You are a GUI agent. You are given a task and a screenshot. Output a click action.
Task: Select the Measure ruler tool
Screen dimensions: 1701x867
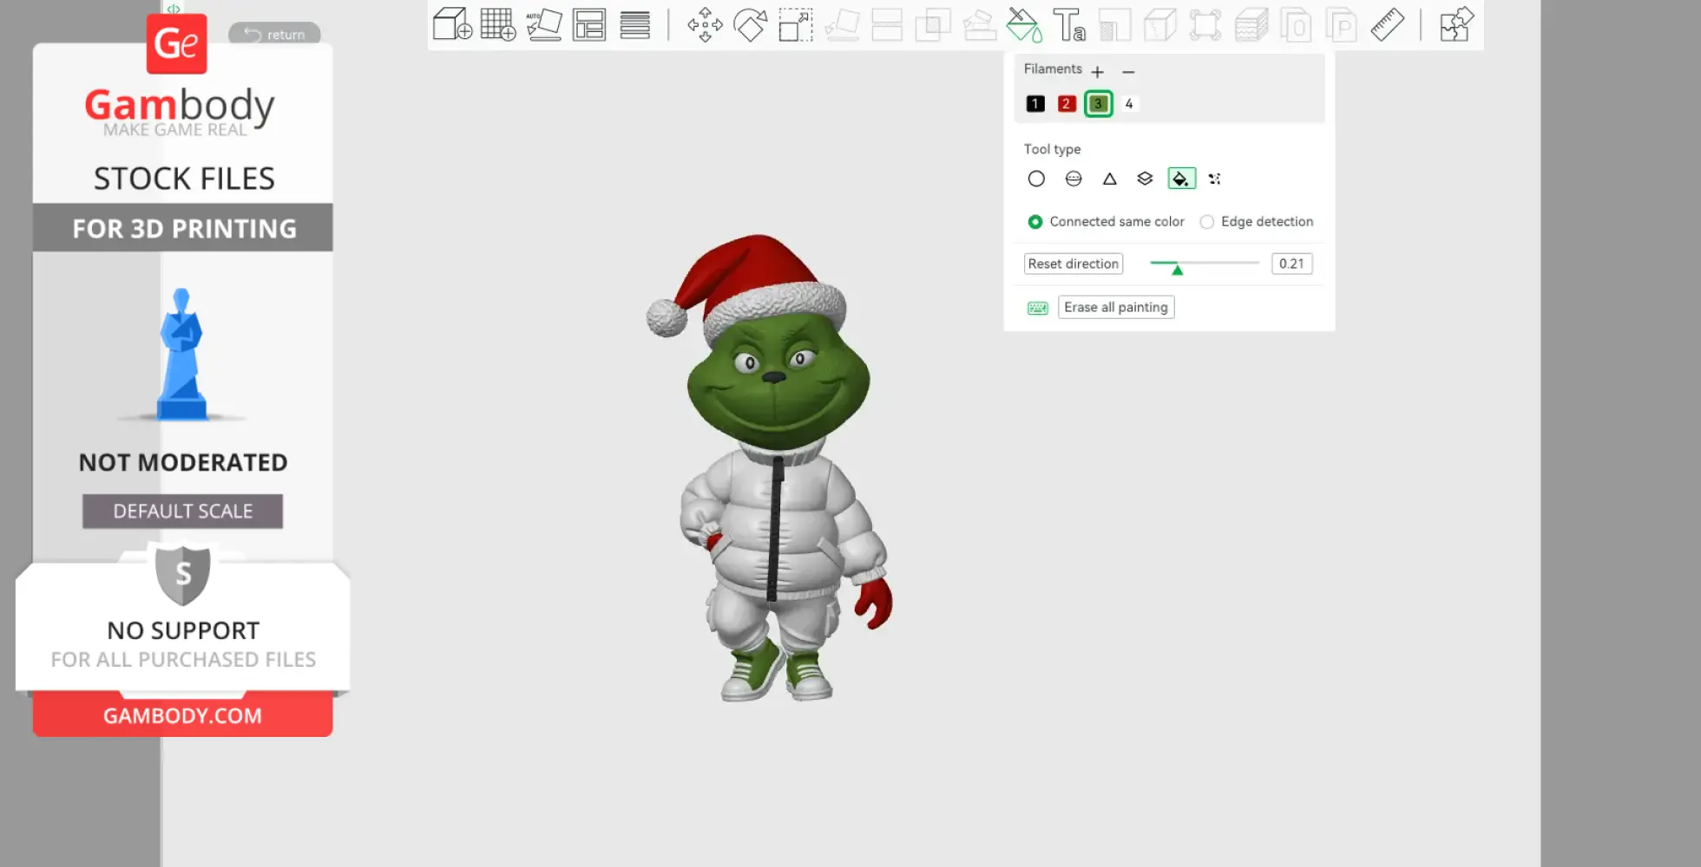click(1388, 24)
